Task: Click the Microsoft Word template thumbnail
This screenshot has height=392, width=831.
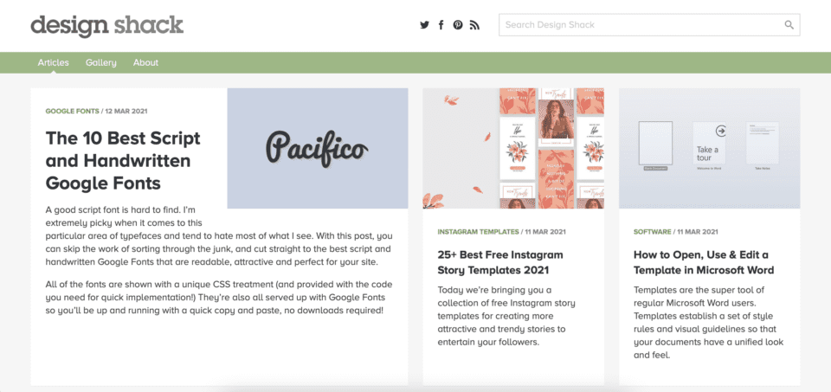Action: pyautogui.click(x=710, y=148)
